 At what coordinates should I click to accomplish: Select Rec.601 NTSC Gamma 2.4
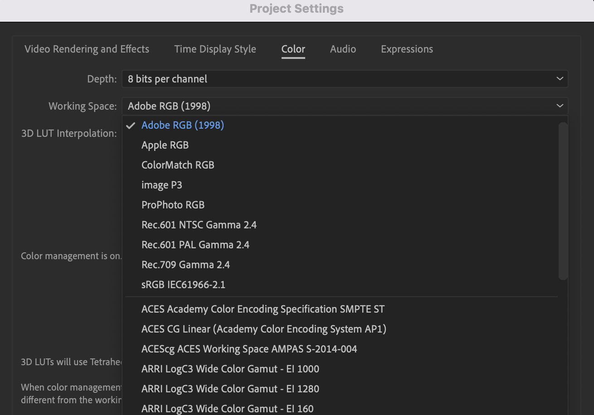(x=199, y=225)
